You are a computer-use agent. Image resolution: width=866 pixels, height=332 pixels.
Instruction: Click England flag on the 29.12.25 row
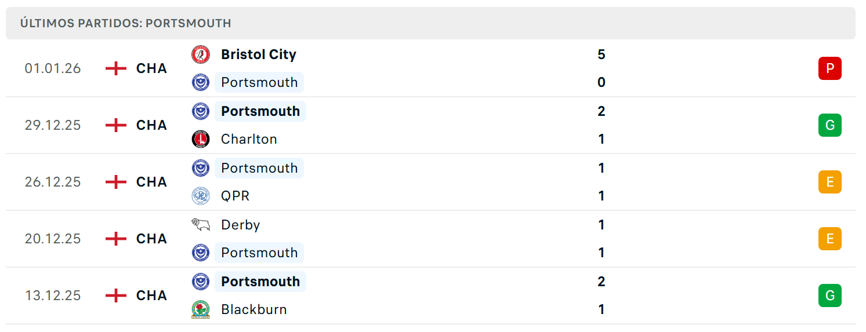[116, 125]
